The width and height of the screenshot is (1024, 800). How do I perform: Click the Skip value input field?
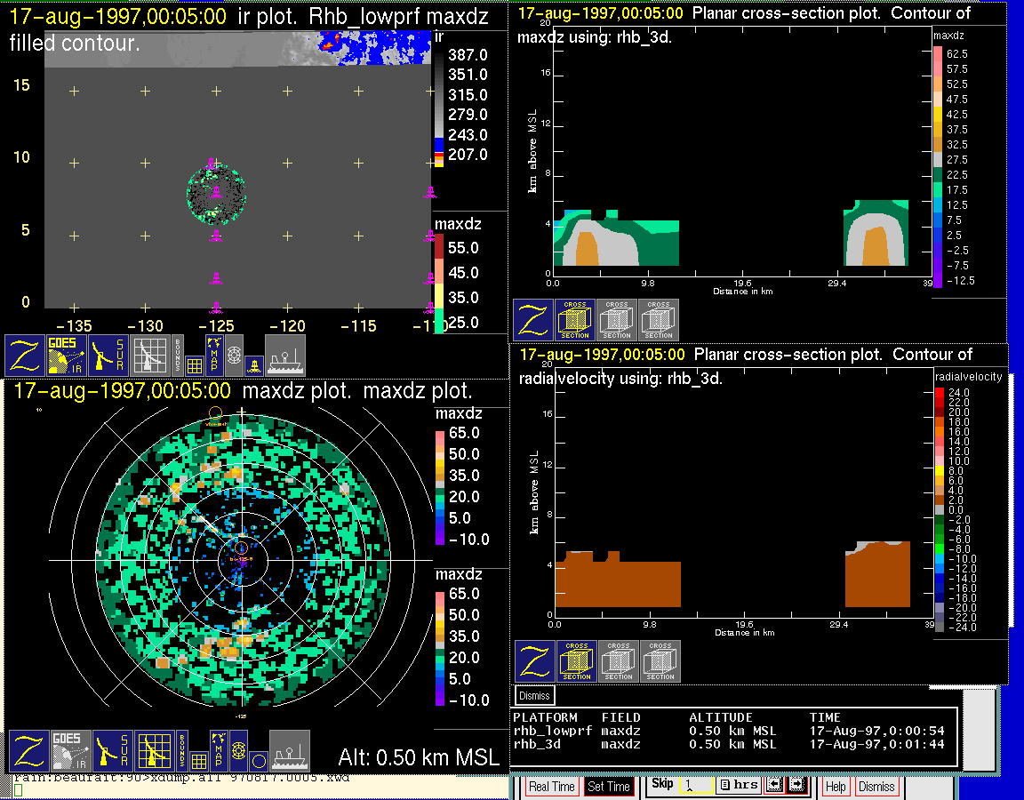(695, 787)
